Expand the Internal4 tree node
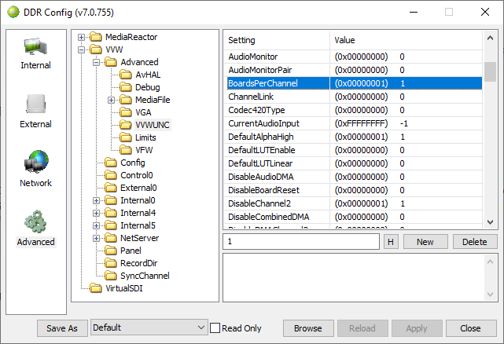This screenshot has height=344, width=504. [96, 214]
